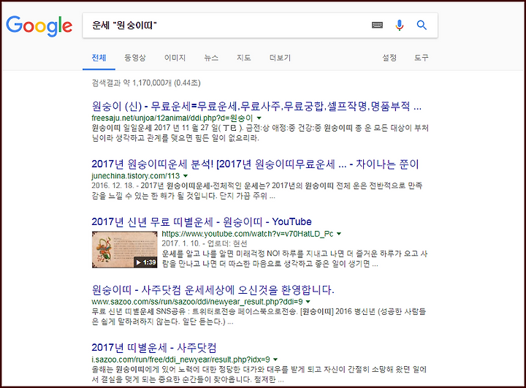Viewport: 526px width, 388px height.
Task: Open result 2017년 원숭이띠운세 분석!
Action: (255, 164)
